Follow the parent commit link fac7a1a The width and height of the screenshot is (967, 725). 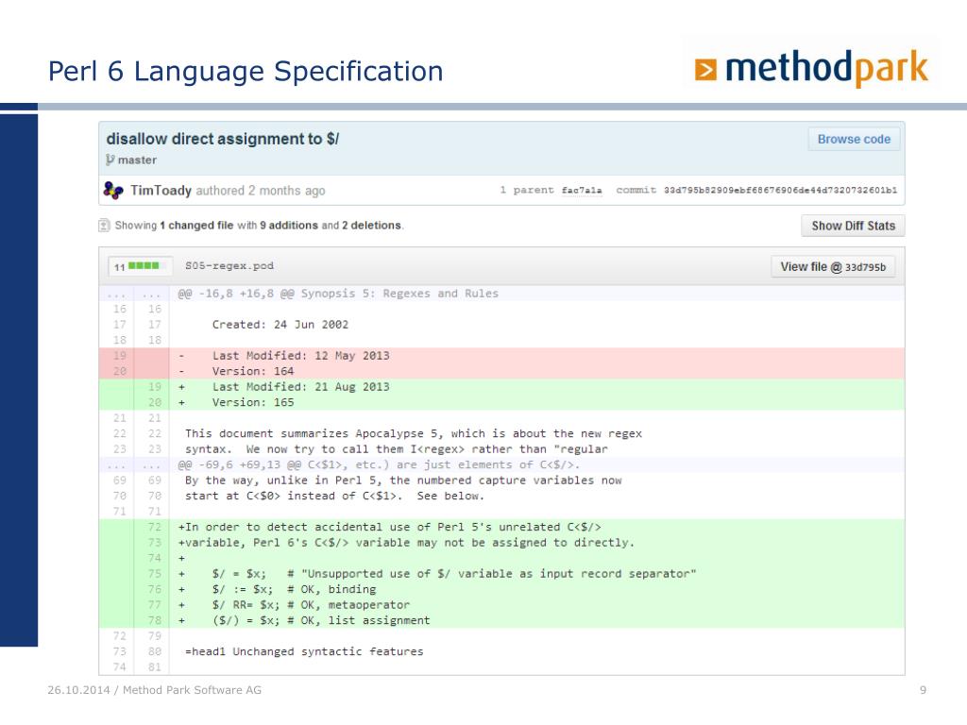point(582,191)
